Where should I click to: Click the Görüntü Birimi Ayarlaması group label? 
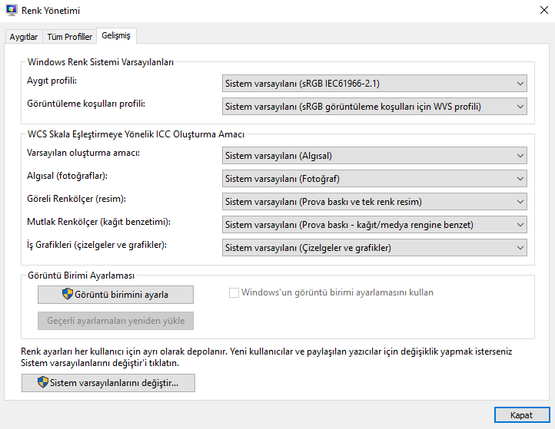[x=81, y=276]
